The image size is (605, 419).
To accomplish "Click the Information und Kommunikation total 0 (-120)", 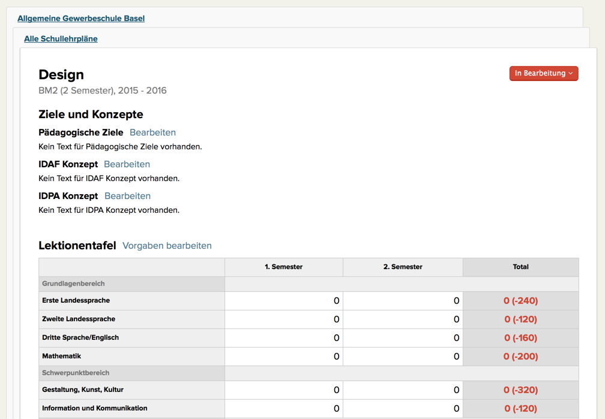I will click(520, 409).
